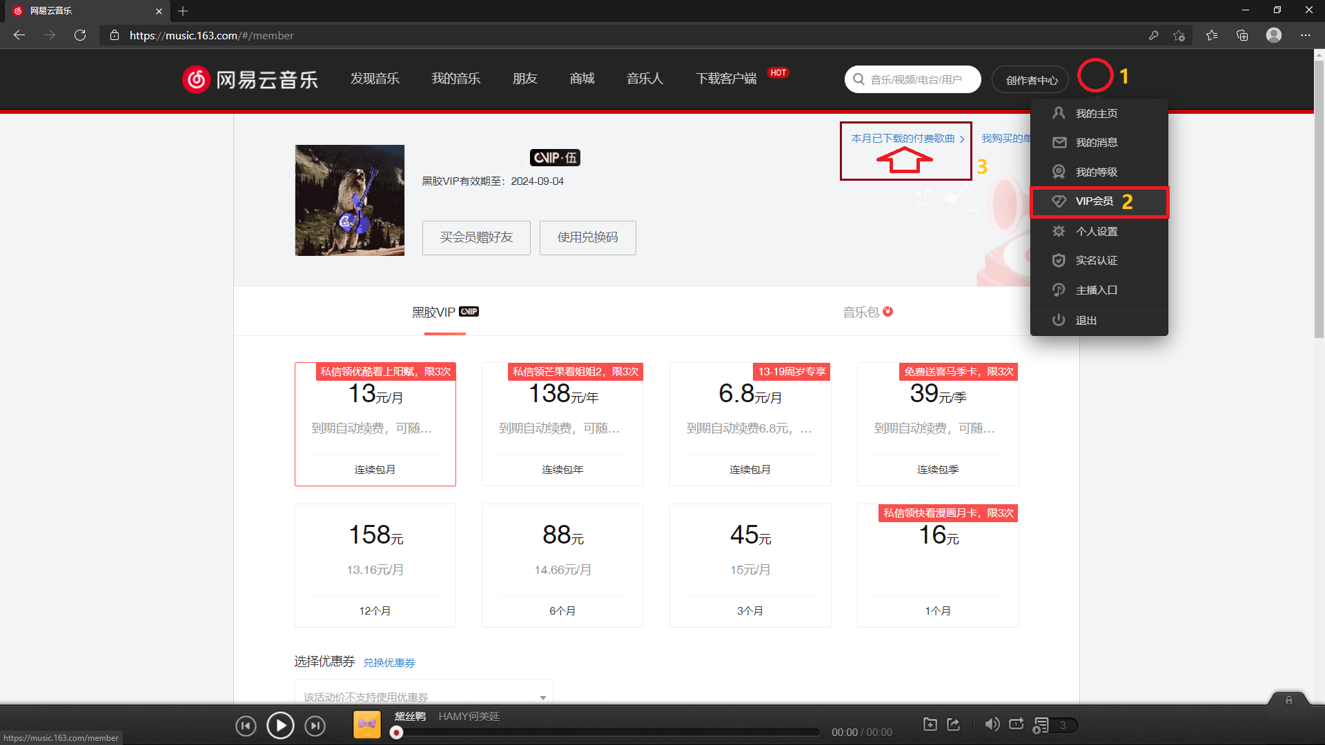Click the 黑胶VIP level badge
This screenshot has height=745, width=1325.
pyautogui.click(x=555, y=158)
